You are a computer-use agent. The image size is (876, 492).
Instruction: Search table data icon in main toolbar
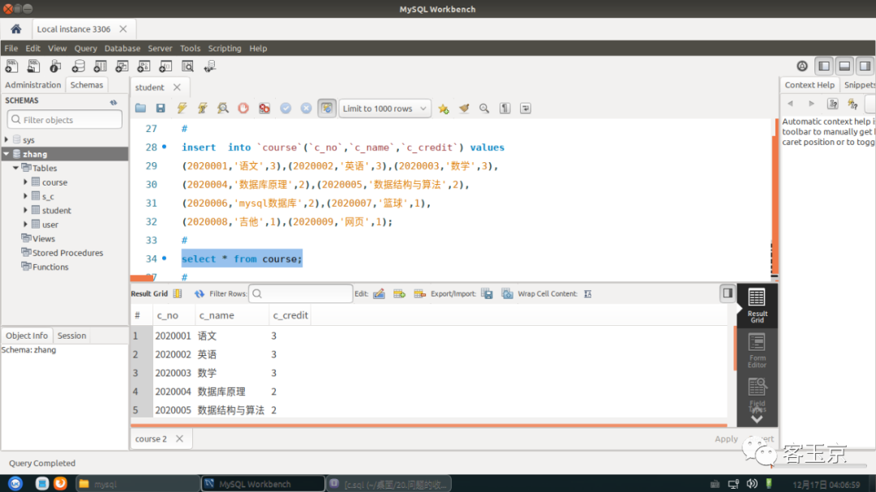tap(187, 66)
